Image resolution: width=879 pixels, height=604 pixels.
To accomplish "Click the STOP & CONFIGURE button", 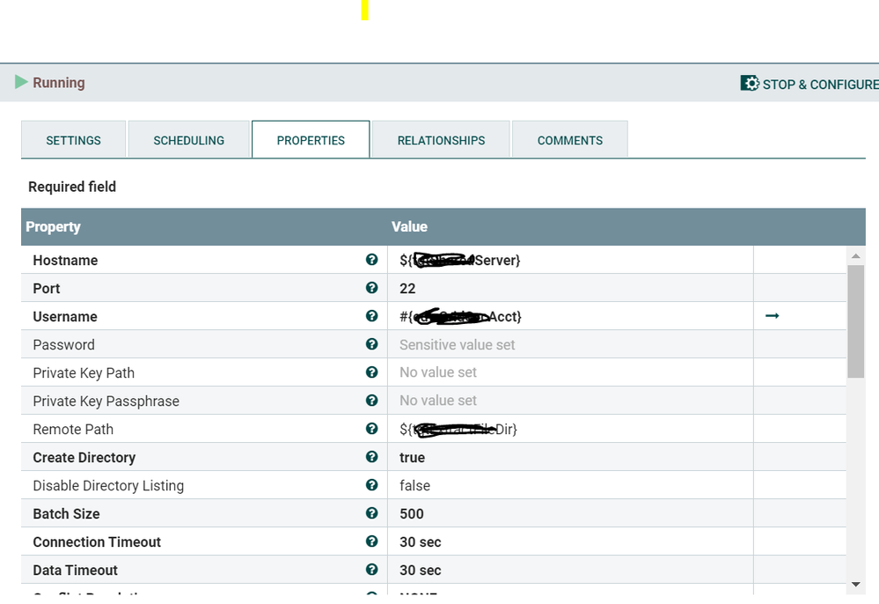I will tap(809, 84).
